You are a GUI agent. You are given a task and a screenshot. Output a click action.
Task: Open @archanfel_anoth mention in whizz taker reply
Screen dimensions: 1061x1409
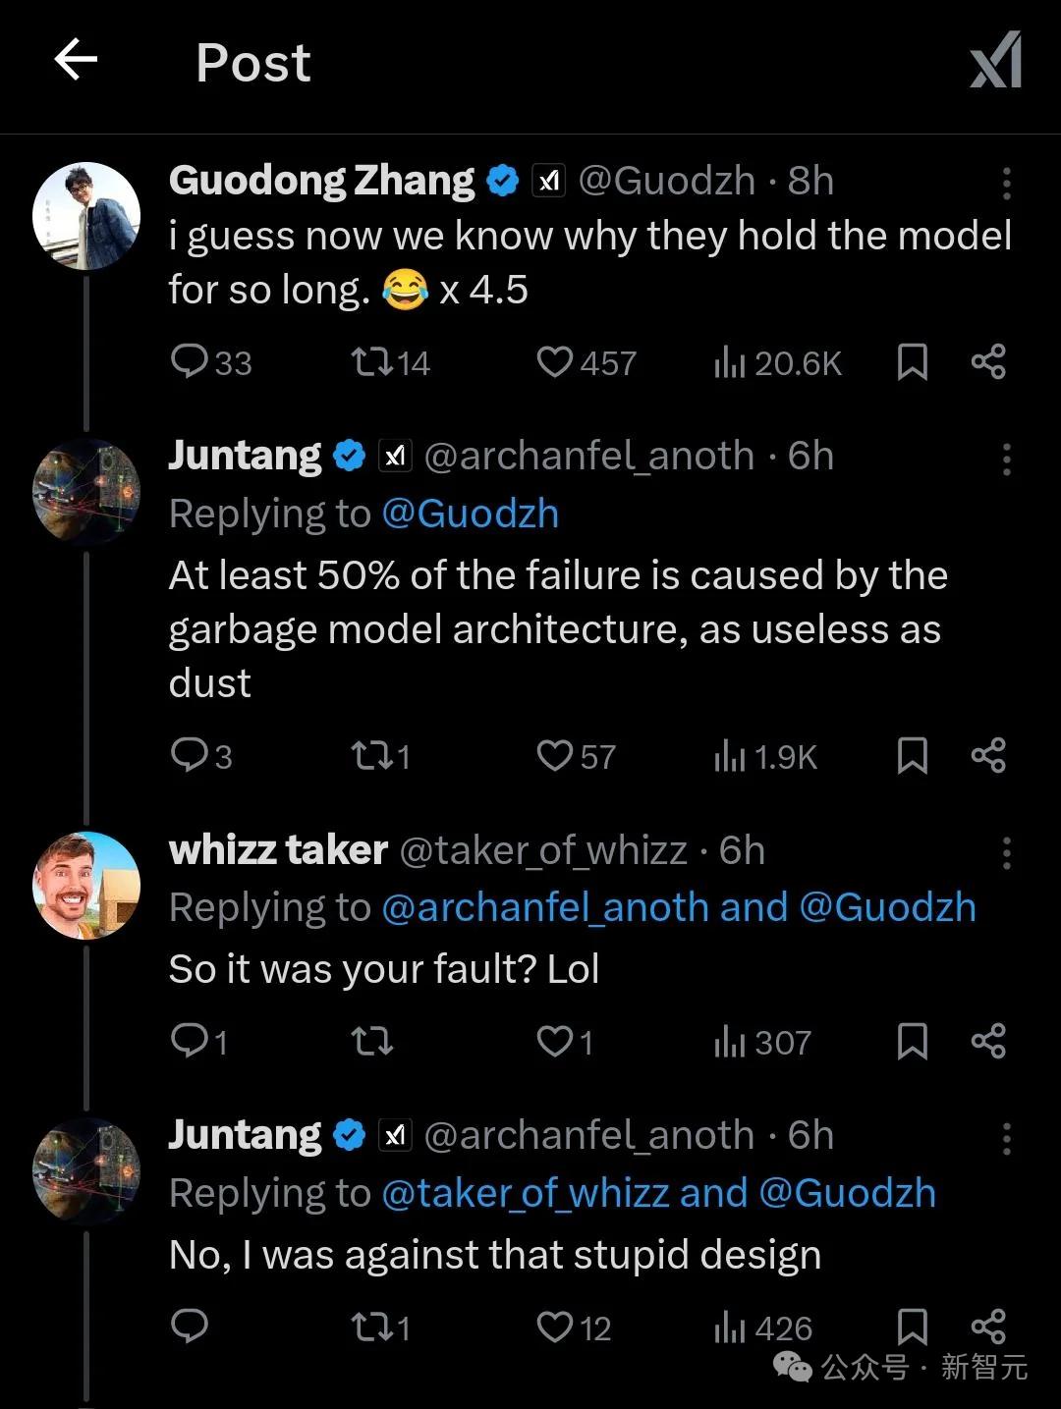pos(544,908)
